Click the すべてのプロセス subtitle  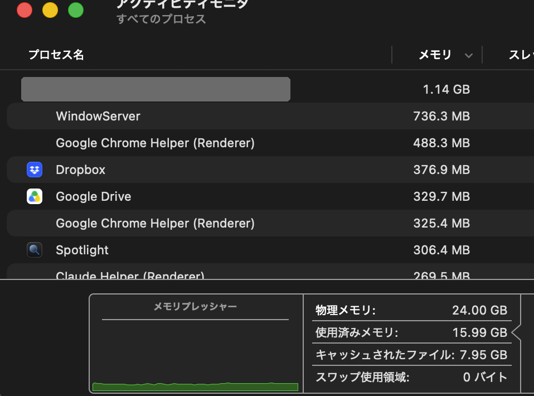coord(161,19)
